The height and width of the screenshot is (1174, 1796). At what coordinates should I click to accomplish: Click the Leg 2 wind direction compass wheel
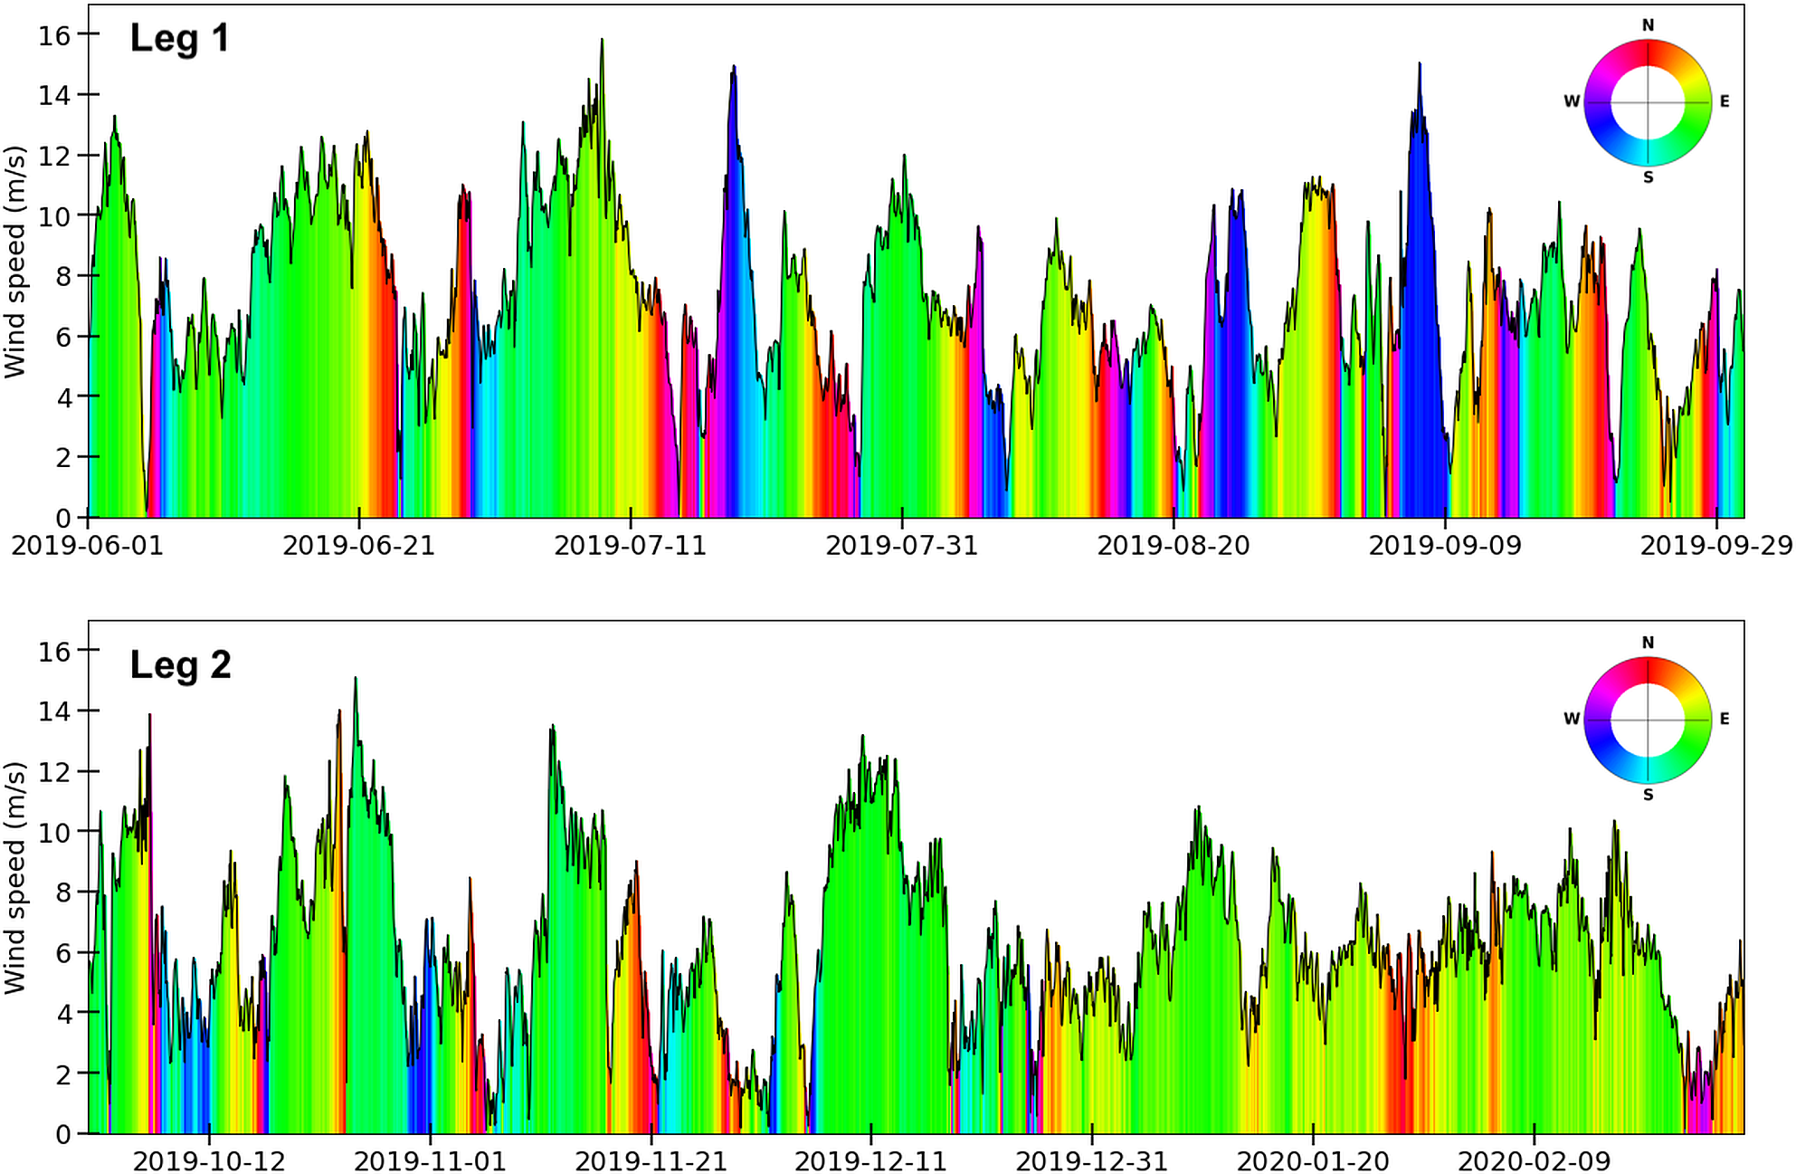1648,720
